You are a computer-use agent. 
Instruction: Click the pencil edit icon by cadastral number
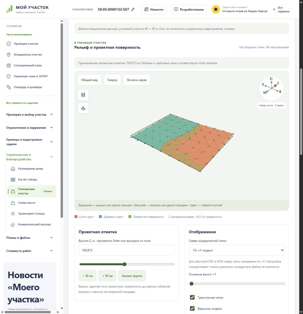pyautogui.click(x=133, y=9)
